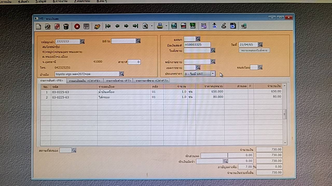Open the 4.สินค้า menu
332x186 pixels.
coord(23,1)
